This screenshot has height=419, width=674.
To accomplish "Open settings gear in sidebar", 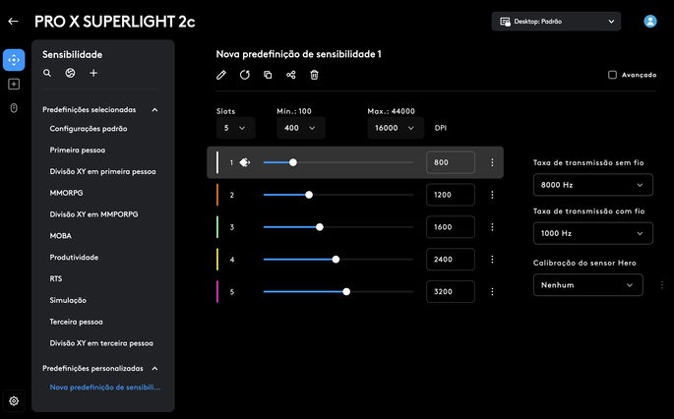I will point(14,401).
